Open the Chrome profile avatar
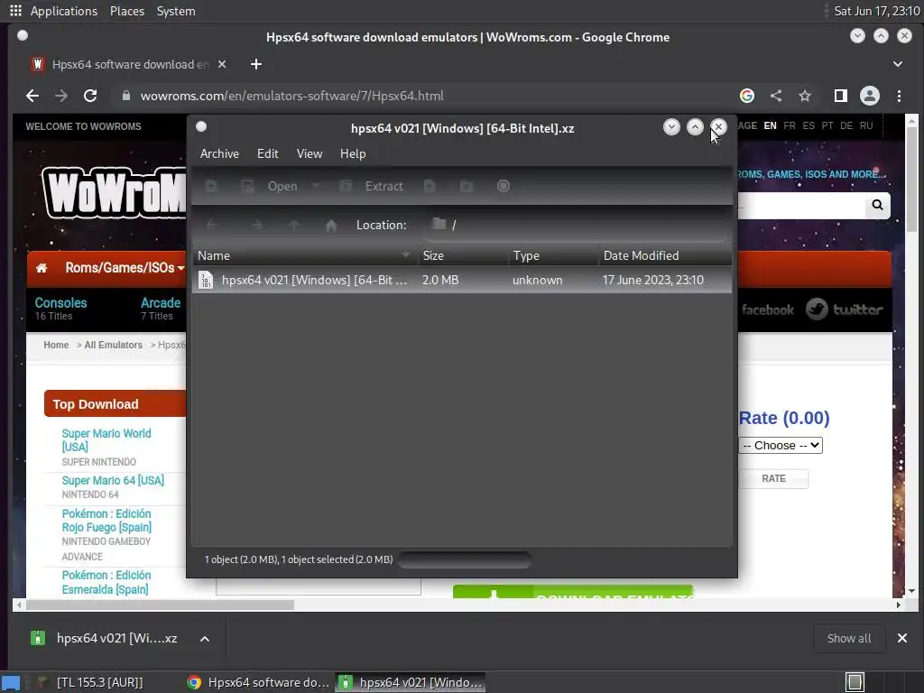The image size is (924, 693). (870, 96)
